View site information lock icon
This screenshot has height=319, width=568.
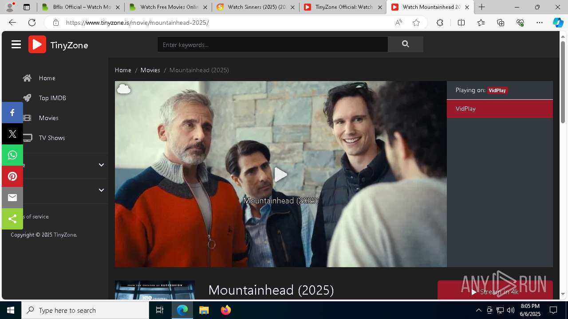point(55,23)
